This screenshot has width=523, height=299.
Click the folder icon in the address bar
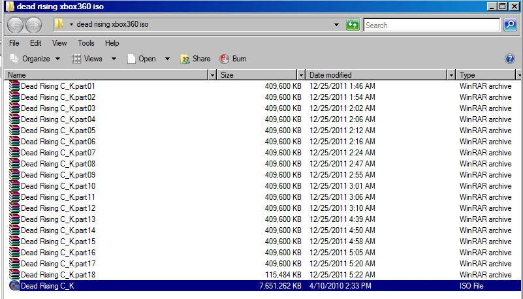(x=59, y=24)
